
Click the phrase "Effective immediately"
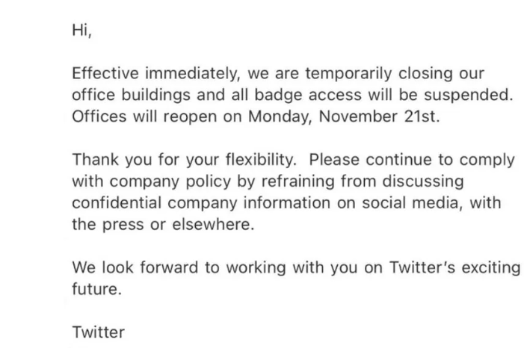155,73
